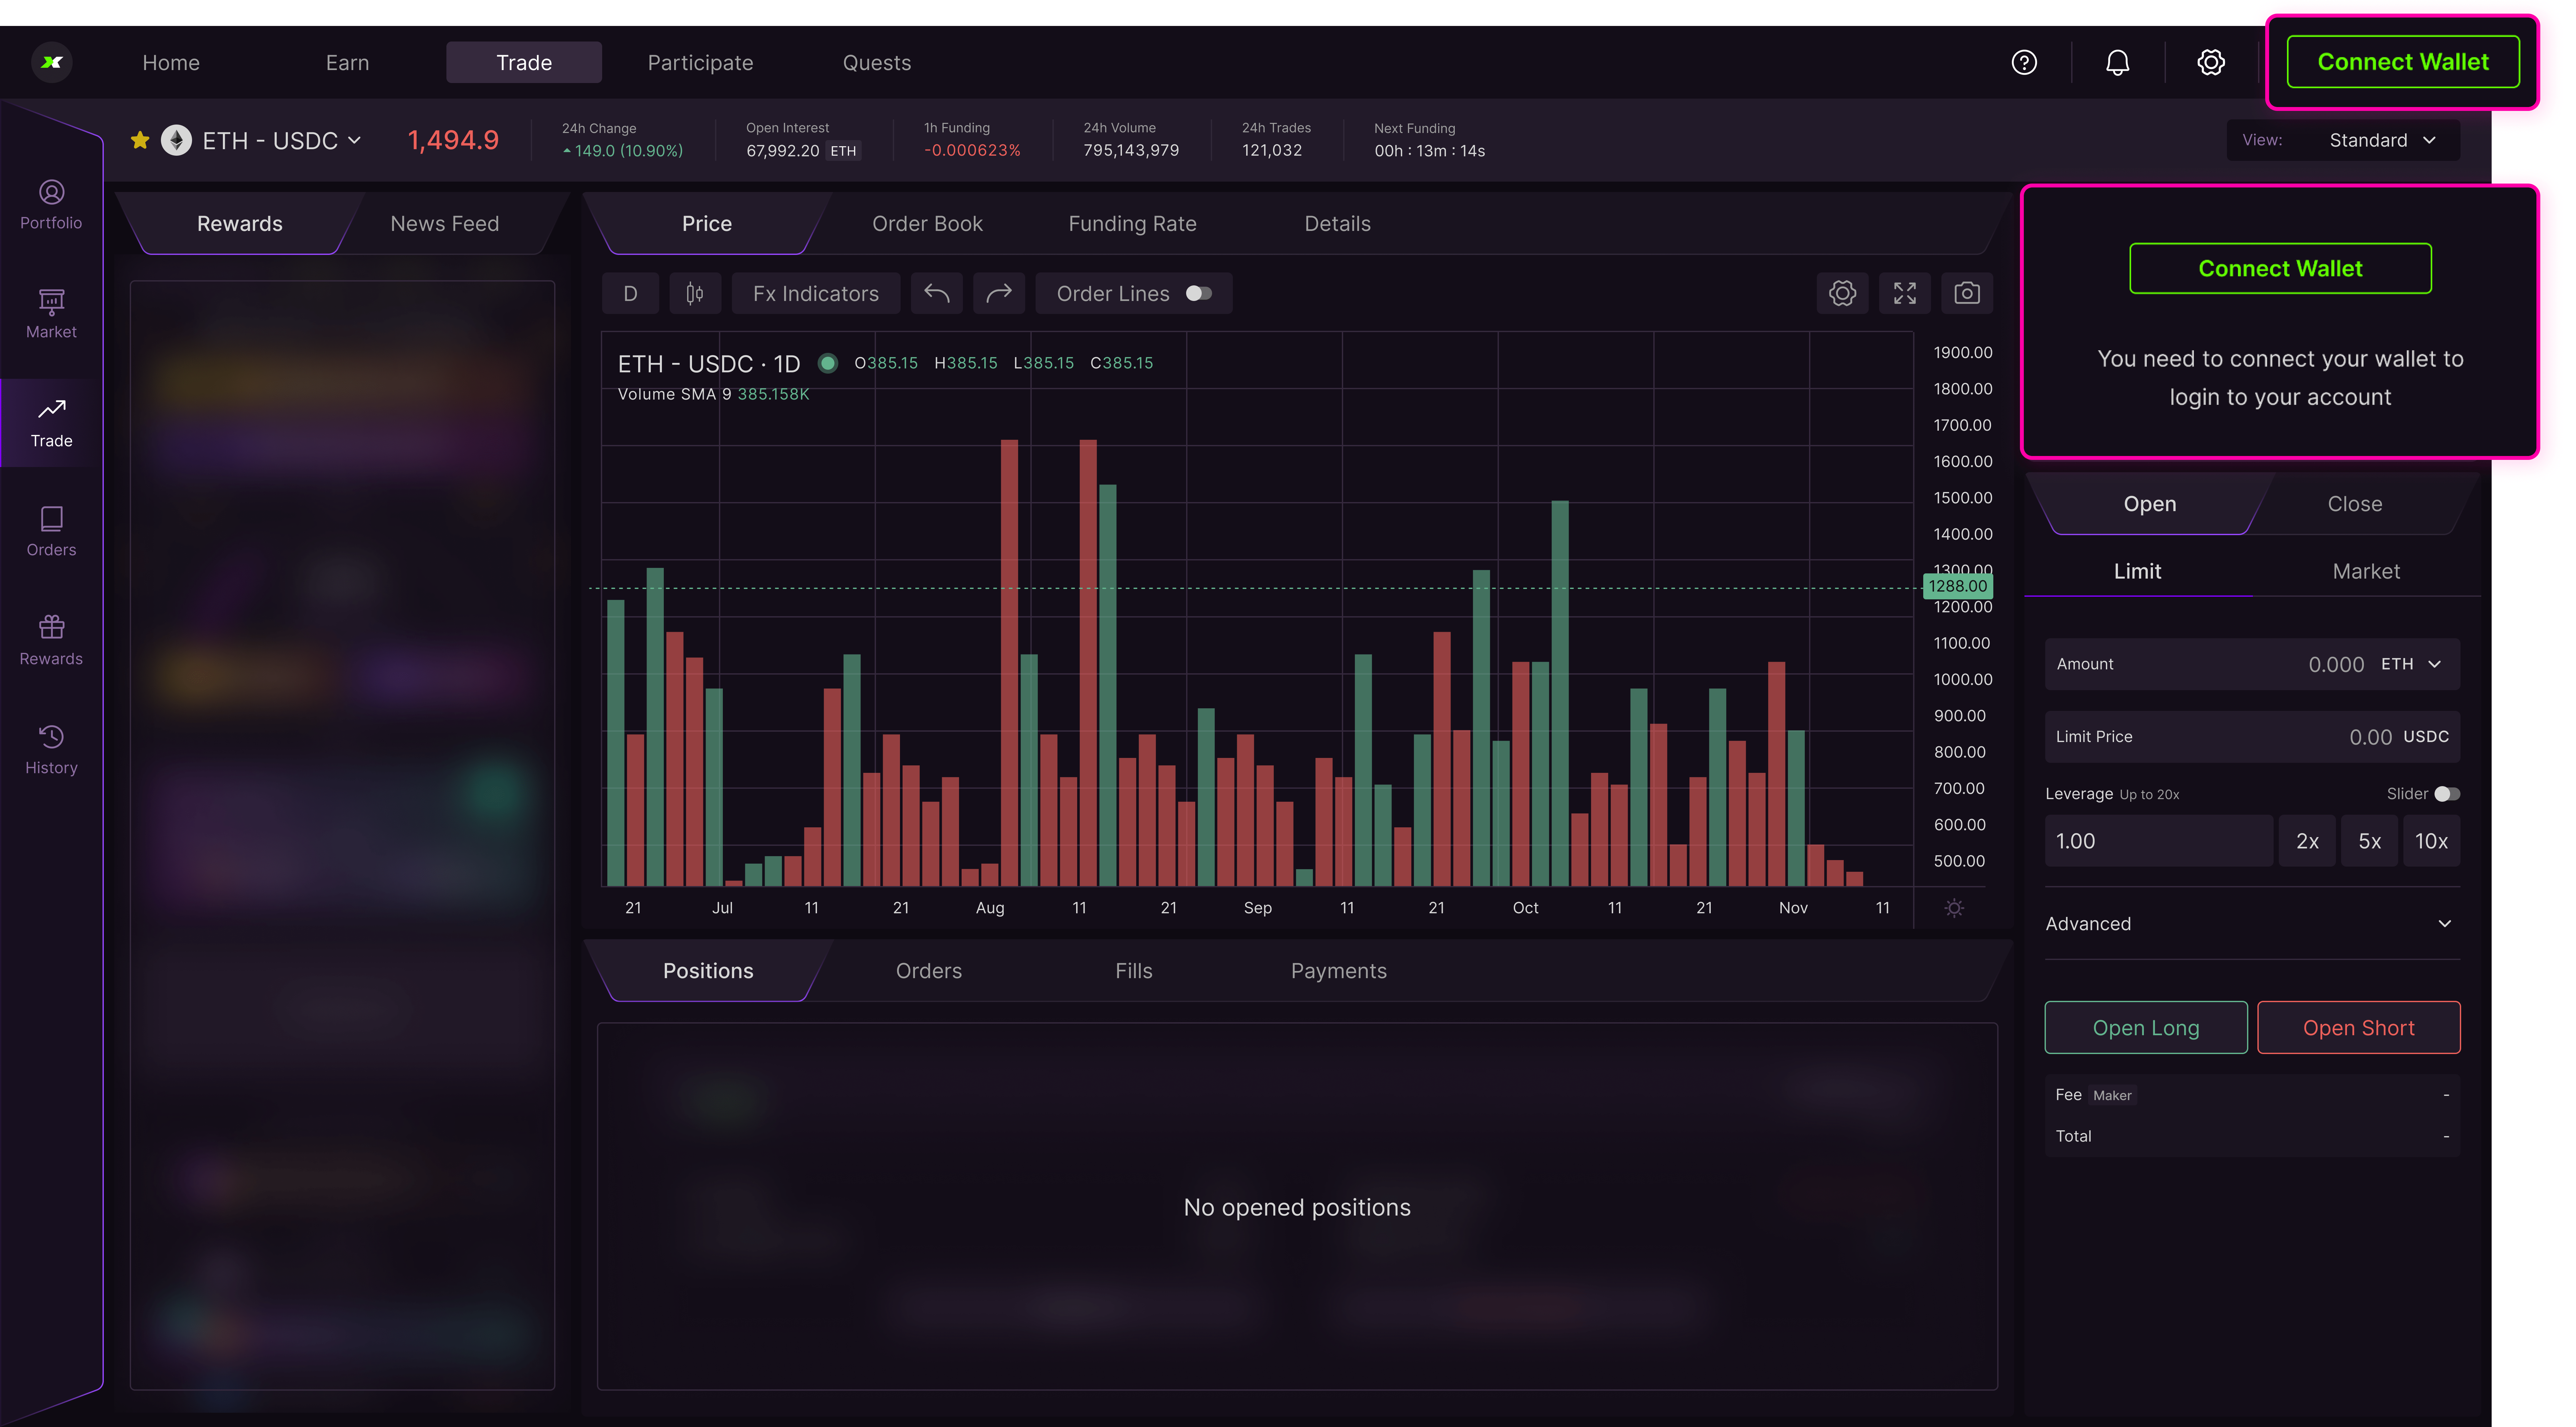
Task: Click the chart undo arrow
Action: point(937,294)
